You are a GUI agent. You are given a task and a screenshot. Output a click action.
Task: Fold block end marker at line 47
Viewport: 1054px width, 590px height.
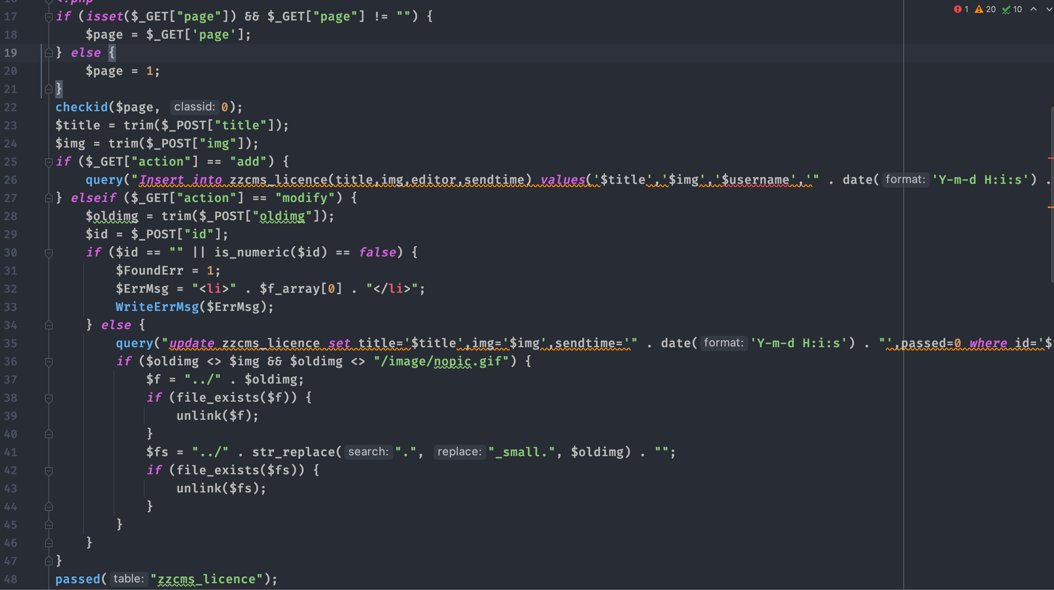(x=48, y=561)
